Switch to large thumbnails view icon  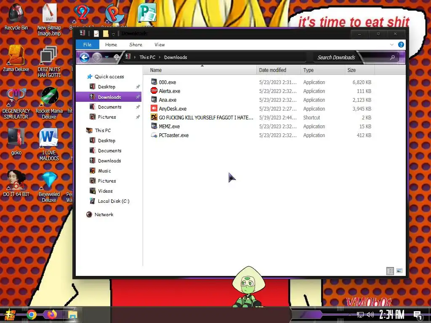point(399,271)
